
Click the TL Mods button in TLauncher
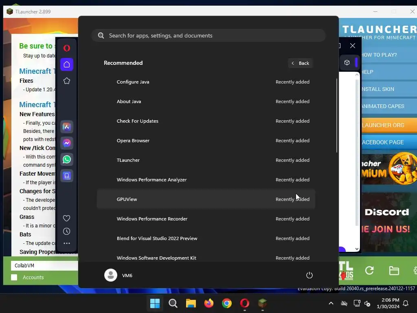tap(346, 271)
